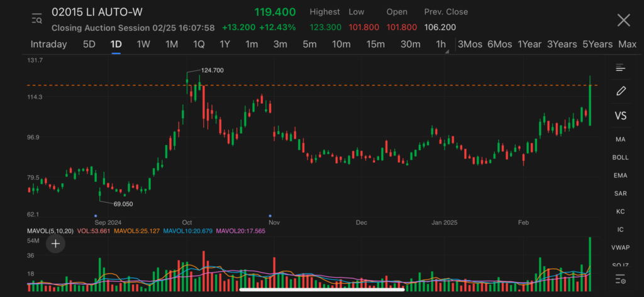644x297 pixels.
Task: Click the Prev. Close value 106.200
Action: tap(440, 28)
